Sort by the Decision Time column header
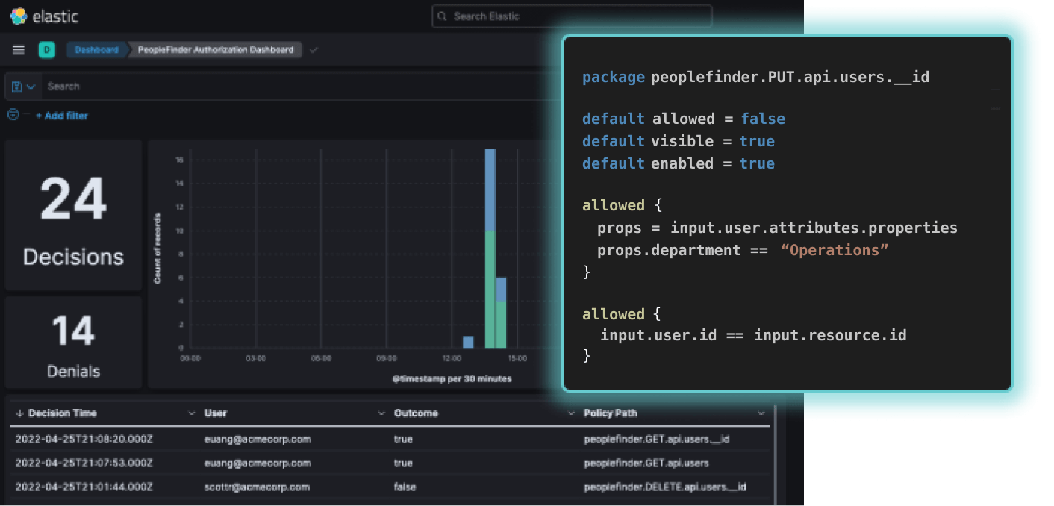This screenshot has width=1054, height=506. pyautogui.click(x=63, y=413)
